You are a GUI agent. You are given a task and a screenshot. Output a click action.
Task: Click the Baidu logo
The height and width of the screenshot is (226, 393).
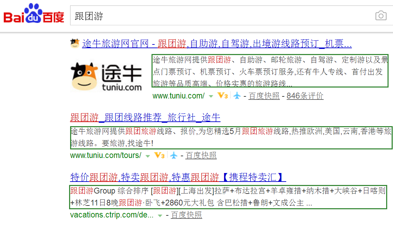pos(34,14)
